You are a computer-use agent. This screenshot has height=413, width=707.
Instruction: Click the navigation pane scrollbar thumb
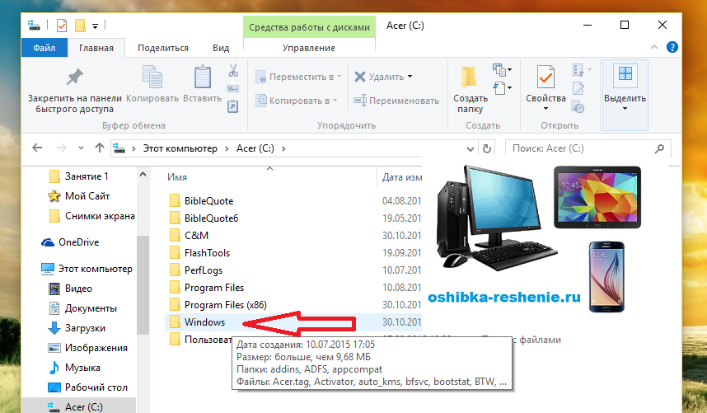(143, 285)
